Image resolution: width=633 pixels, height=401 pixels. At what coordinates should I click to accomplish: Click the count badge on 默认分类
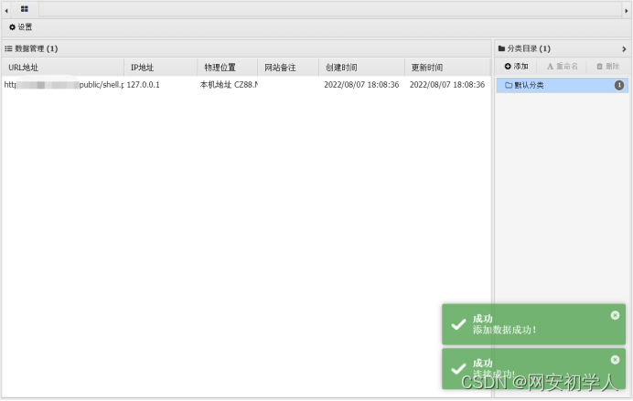click(619, 85)
